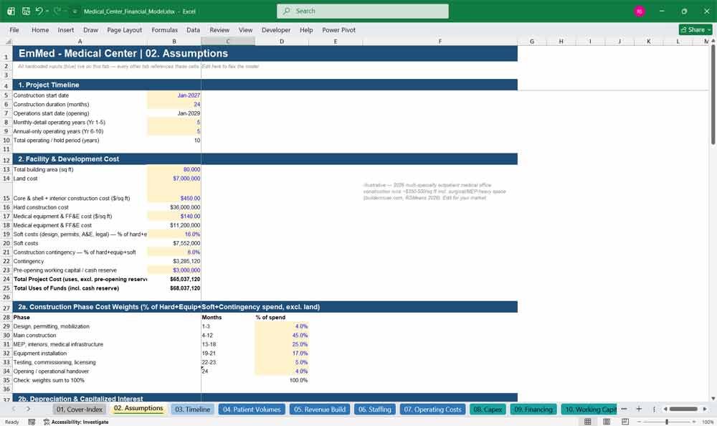Screen dimensions: 717x426
Task: Switch to 03. Timeline sheet tab
Action: point(192,409)
